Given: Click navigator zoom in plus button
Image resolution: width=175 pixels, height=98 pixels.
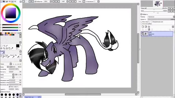Looking at the screenshot, I should click(171, 8).
